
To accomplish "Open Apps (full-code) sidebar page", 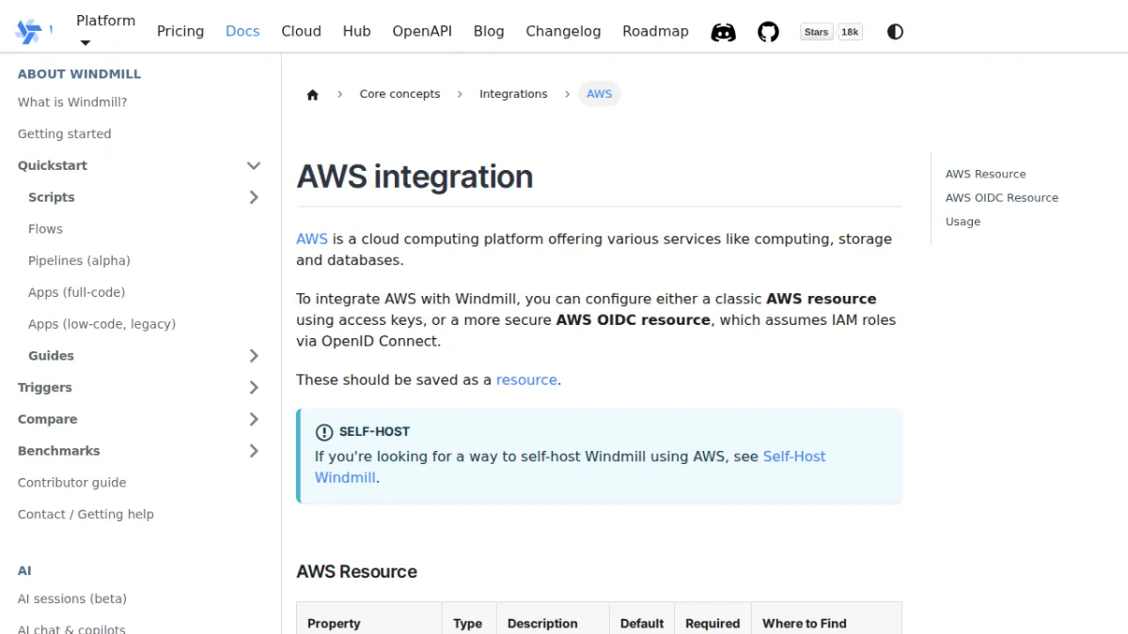I will point(76,292).
